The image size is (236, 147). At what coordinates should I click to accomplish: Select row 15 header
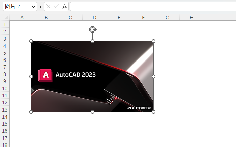pos(5,124)
